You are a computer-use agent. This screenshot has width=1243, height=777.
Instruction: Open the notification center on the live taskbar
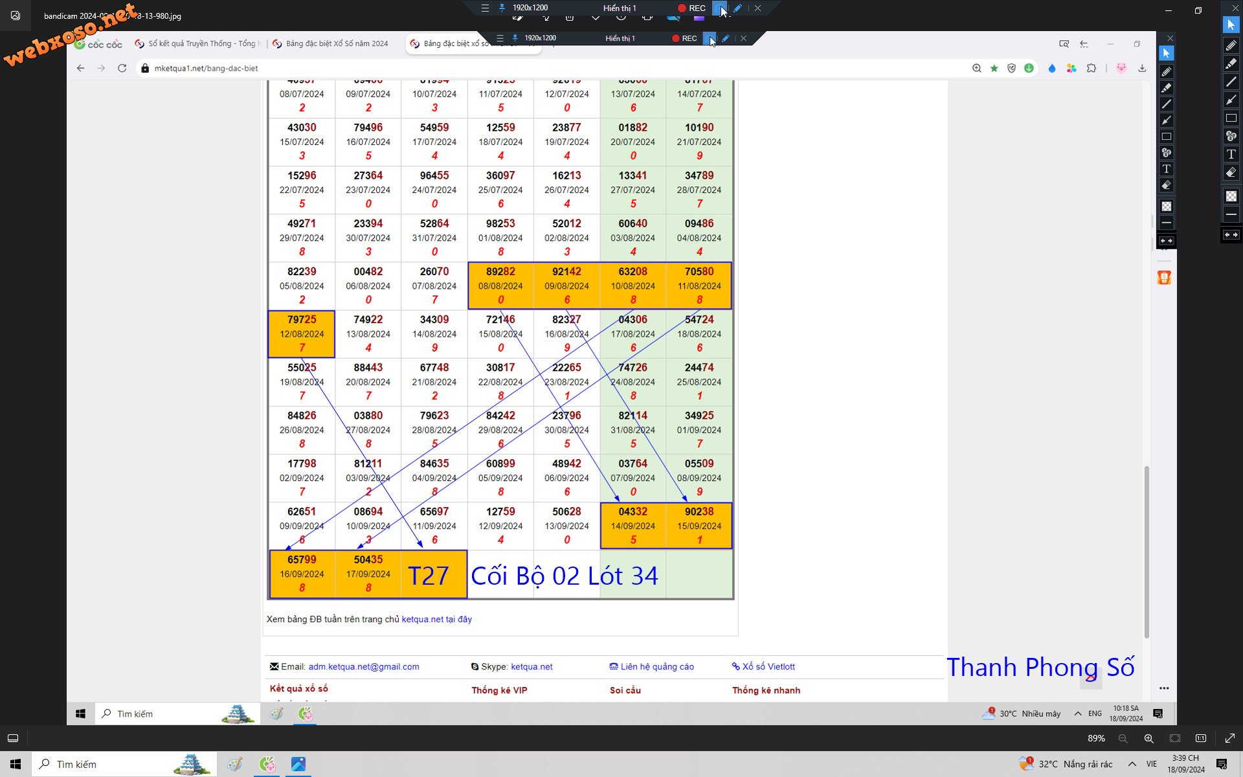(x=1222, y=764)
